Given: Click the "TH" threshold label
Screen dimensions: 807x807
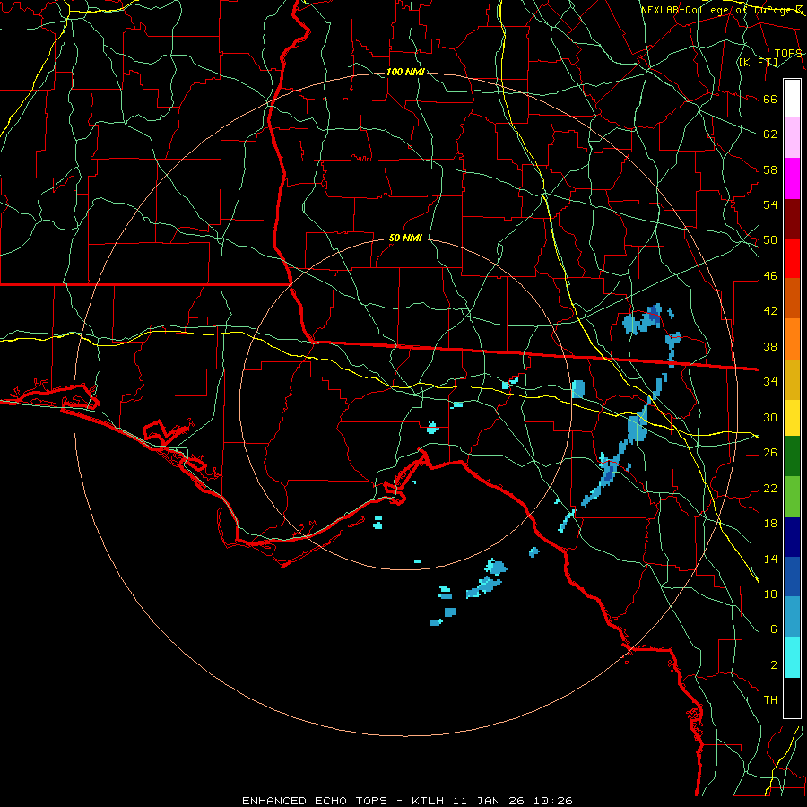Looking at the screenshot, I should [770, 700].
